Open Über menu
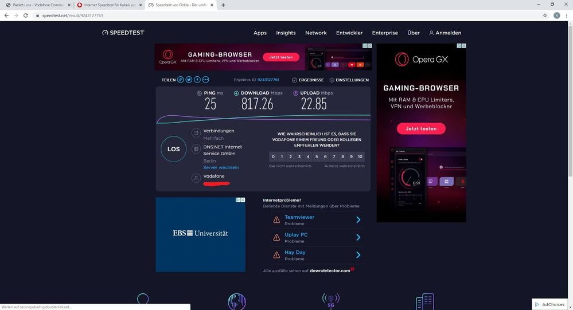573x310 pixels. pyautogui.click(x=414, y=33)
